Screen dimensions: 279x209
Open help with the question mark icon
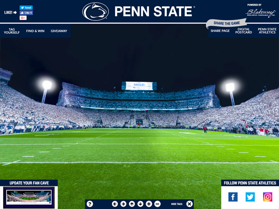click(90, 204)
